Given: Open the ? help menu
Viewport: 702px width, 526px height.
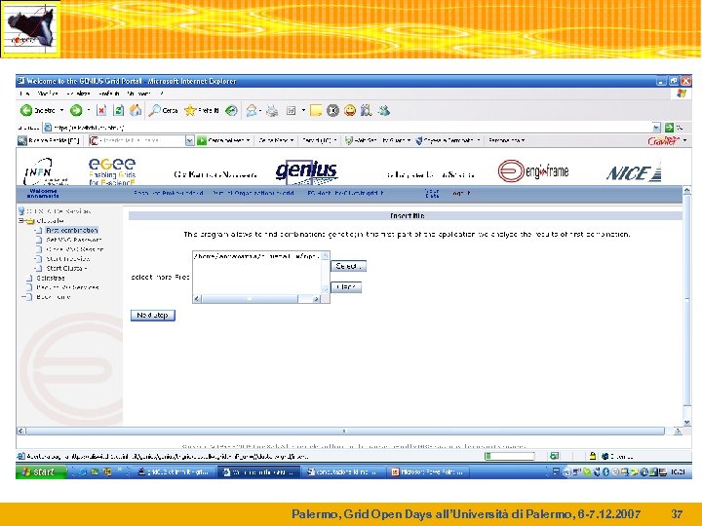Looking at the screenshot, I should click(x=162, y=94).
